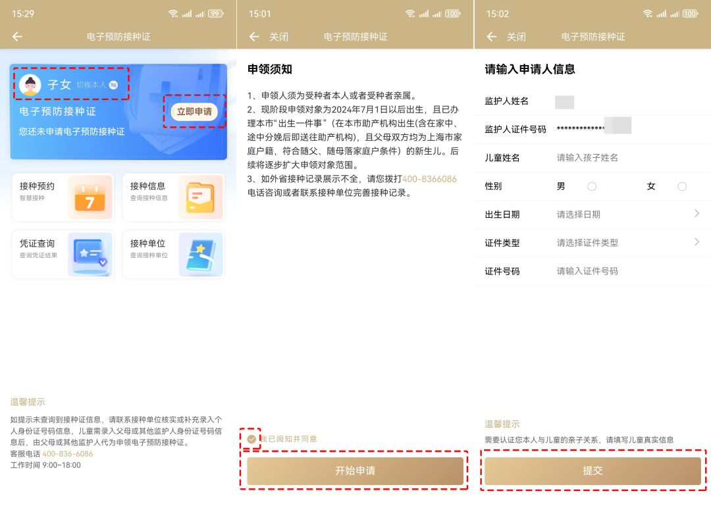
Task: Expand the 出生日期 date picker chevron
Action: pos(697,214)
